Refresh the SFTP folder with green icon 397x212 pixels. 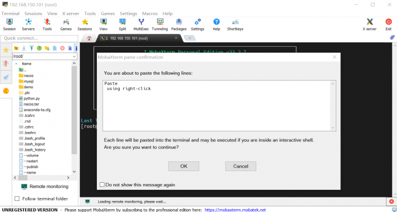click(39, 48)
